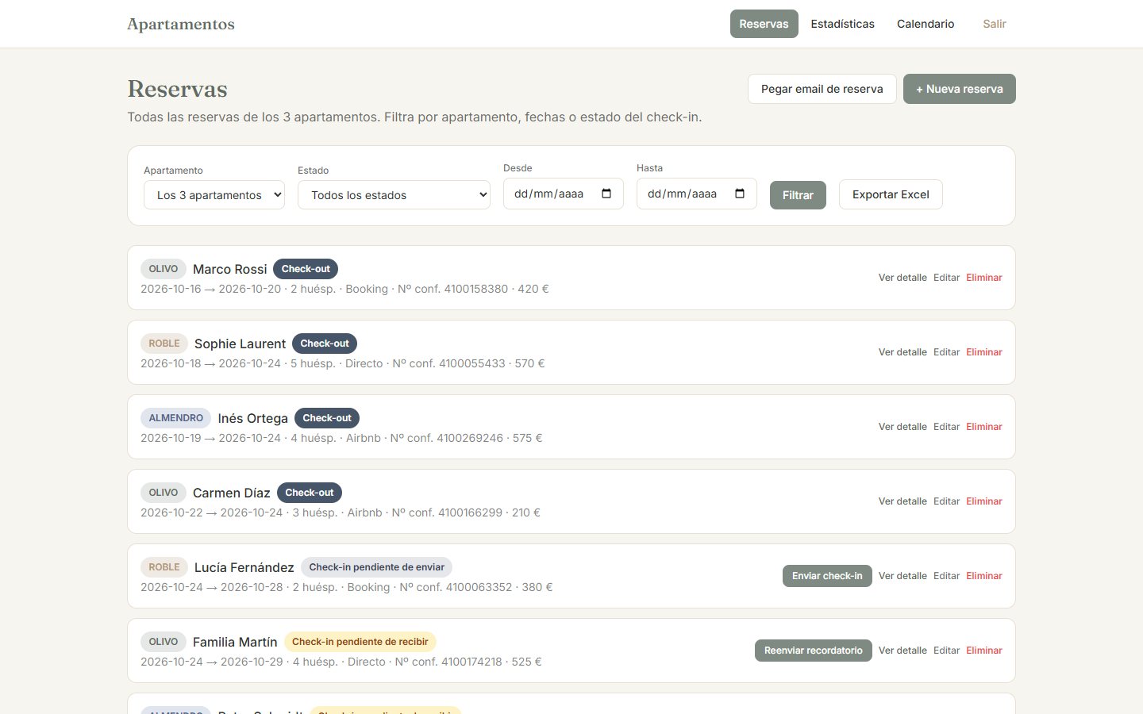
Task: View details of Familia Martín reservation
Action: point(902,651)
